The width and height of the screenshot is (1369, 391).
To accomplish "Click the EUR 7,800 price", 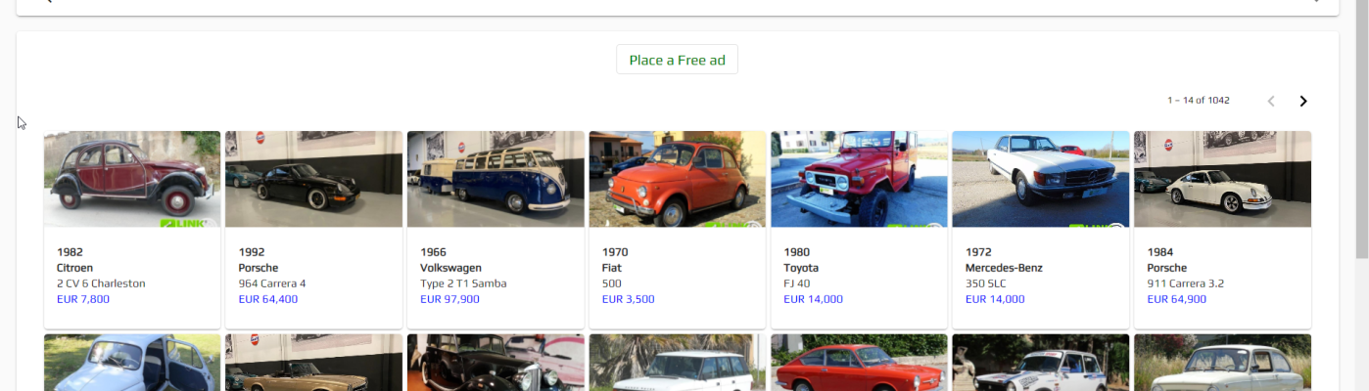I will click(83, 299).
